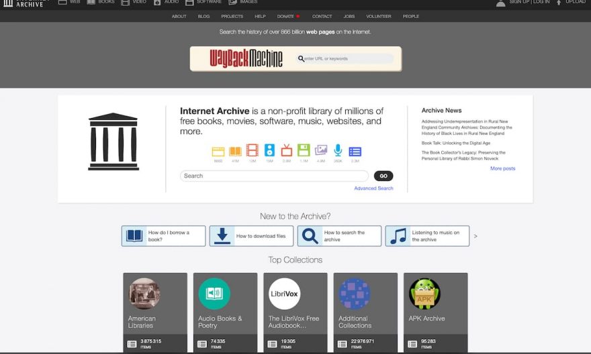Select the purple images icon

pyautogui.click(x=321, y=151)
